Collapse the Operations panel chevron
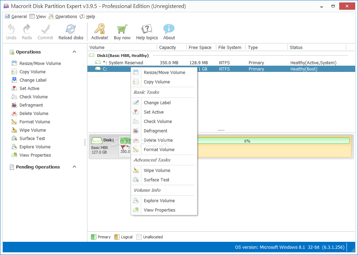Viewport: 358px width, 255px height. tap(74, 52)
